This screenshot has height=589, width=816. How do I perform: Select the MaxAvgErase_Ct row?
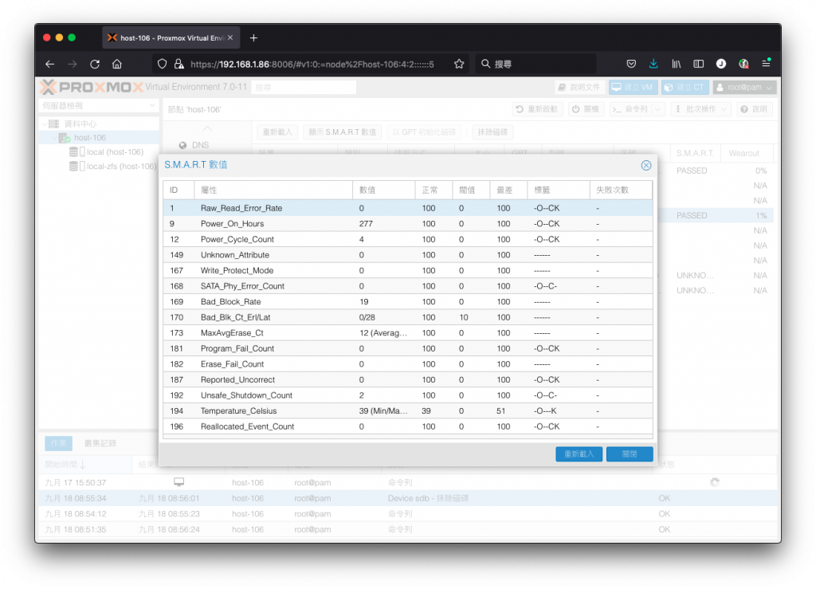pos(408,333)
